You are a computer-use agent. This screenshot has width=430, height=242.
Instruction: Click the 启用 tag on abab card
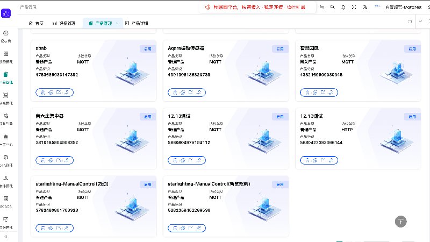[x=148, y=49]
